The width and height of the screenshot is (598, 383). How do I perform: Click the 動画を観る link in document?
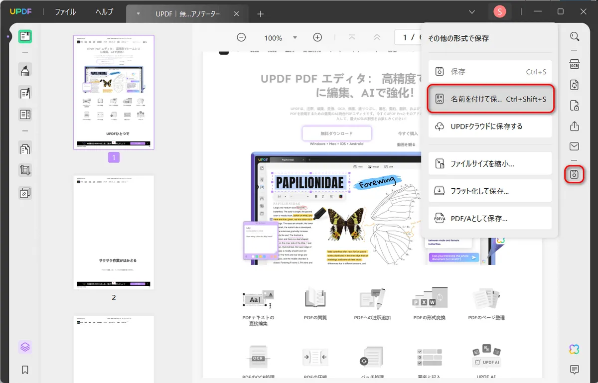coord(406,144)
